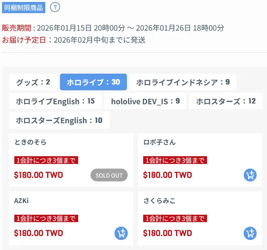Click AZKi price $180.00 TWD

(38, 233)
